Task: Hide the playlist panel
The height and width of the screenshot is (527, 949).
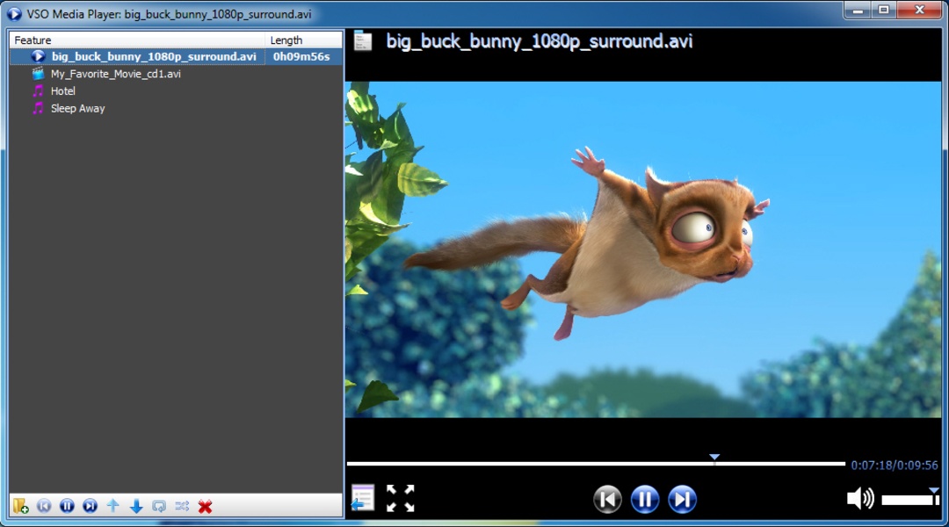Action: pos(362,498)
